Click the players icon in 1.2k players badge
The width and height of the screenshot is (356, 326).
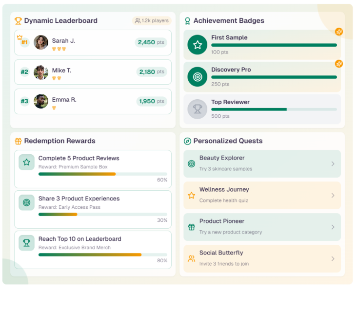(x=138, y=21)
